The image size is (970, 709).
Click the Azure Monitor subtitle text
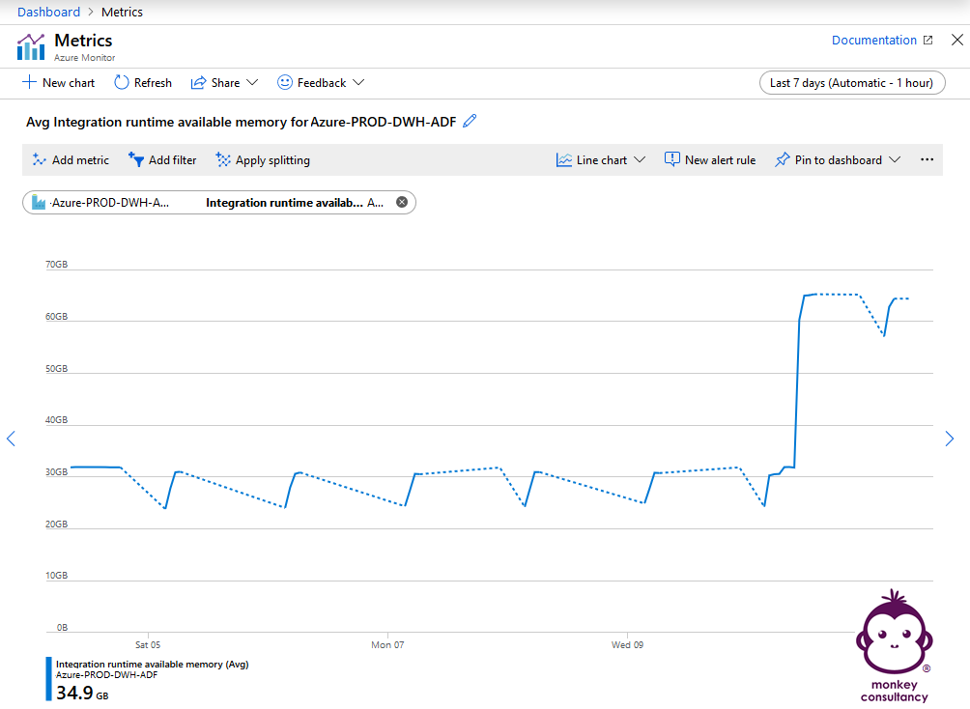click(85, 58)
